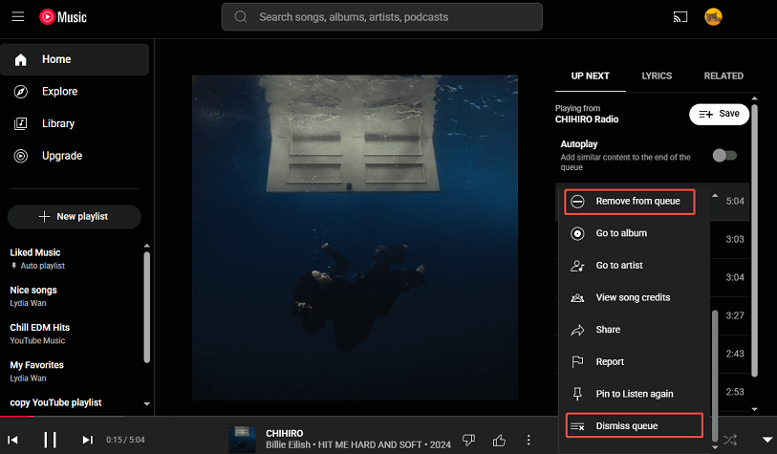
Task: Open more actions for CHIHIRO in player bar
Action: click(x=529, y=440)
